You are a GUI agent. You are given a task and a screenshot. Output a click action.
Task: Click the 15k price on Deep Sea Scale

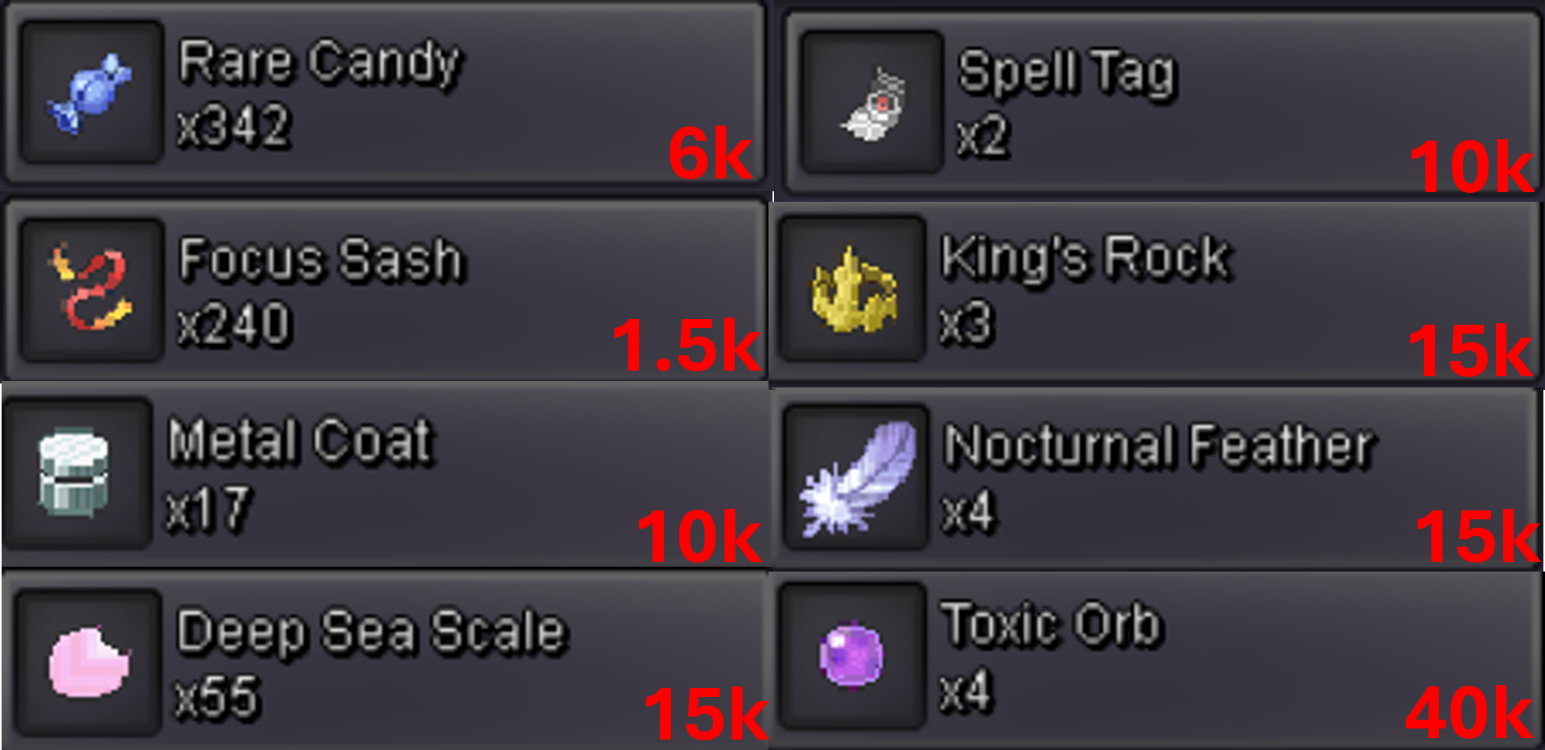[x=707, y=713]
